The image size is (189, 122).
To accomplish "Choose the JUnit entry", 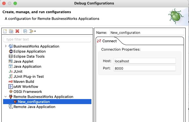I will (18, 72).
